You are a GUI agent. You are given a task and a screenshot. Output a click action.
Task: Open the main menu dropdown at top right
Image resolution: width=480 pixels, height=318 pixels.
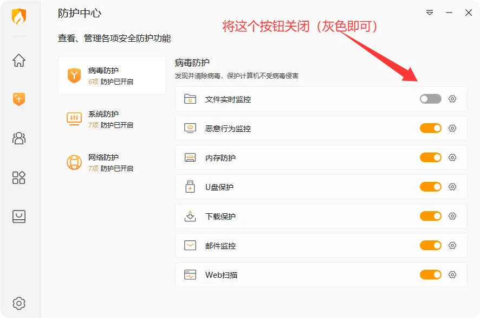pyautogui.click(x=430, y=12)
